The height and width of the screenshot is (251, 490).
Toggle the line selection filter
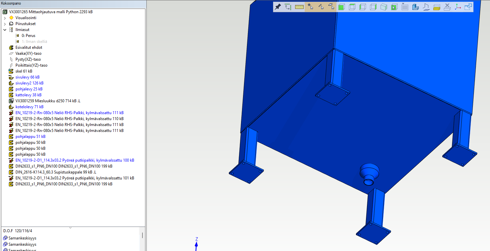[321, 7]
